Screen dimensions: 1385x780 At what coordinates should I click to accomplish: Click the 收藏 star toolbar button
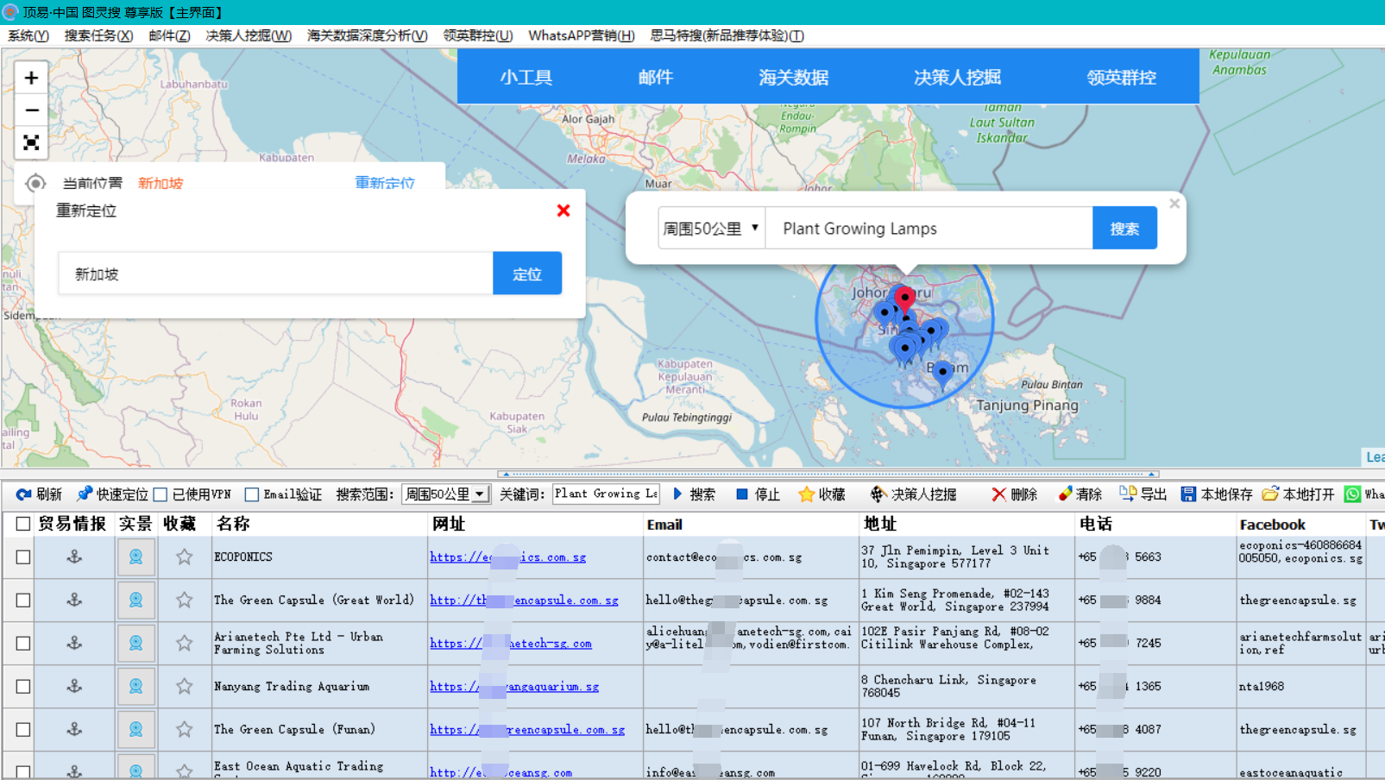(x=822, y=494)
